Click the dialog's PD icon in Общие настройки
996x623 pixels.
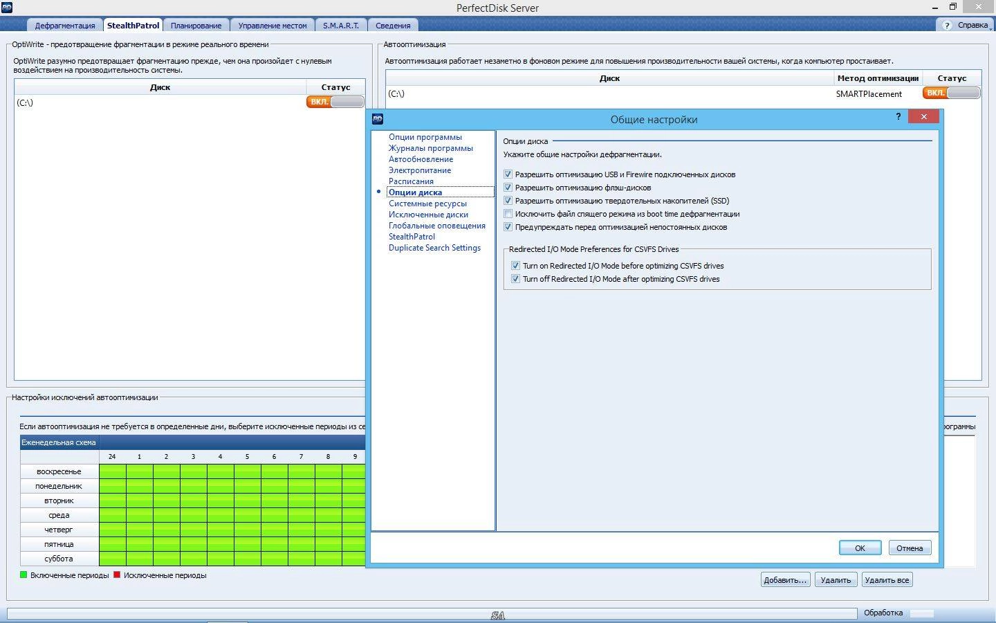click(378, 119)
